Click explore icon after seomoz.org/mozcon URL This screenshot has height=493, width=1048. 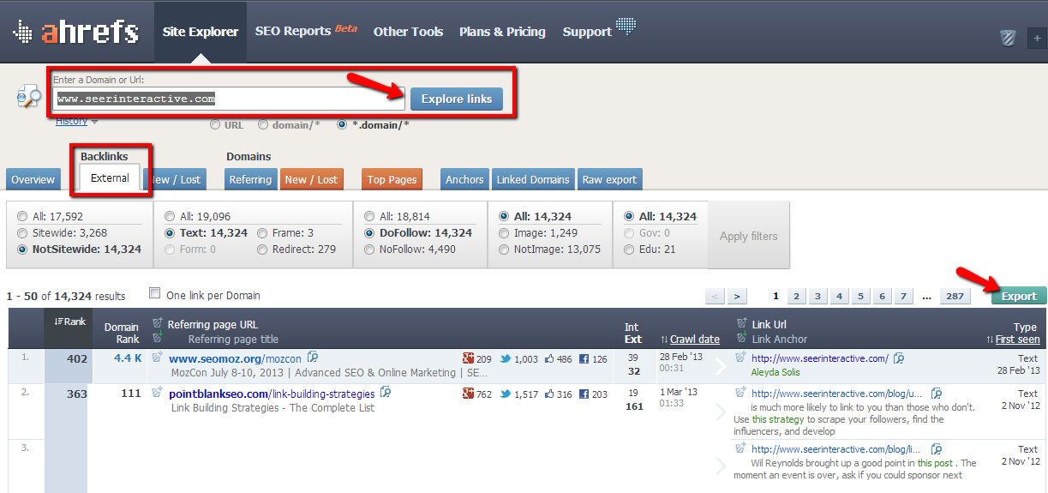(314, 357)
